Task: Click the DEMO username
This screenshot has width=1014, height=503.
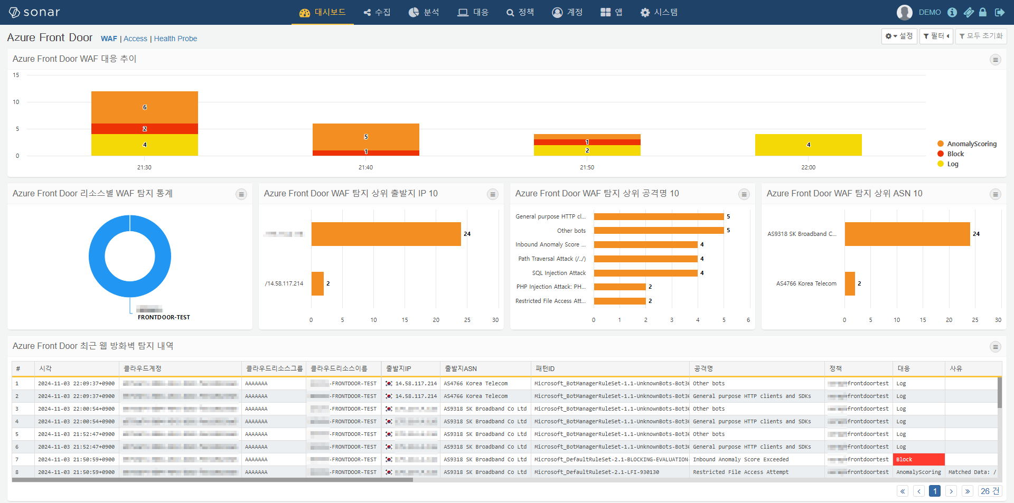Action: (929, 12)
